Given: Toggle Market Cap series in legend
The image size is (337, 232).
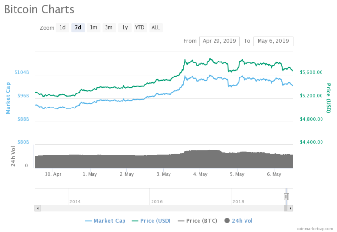Looking at the screenshot, I should click(x=105, y=221).
